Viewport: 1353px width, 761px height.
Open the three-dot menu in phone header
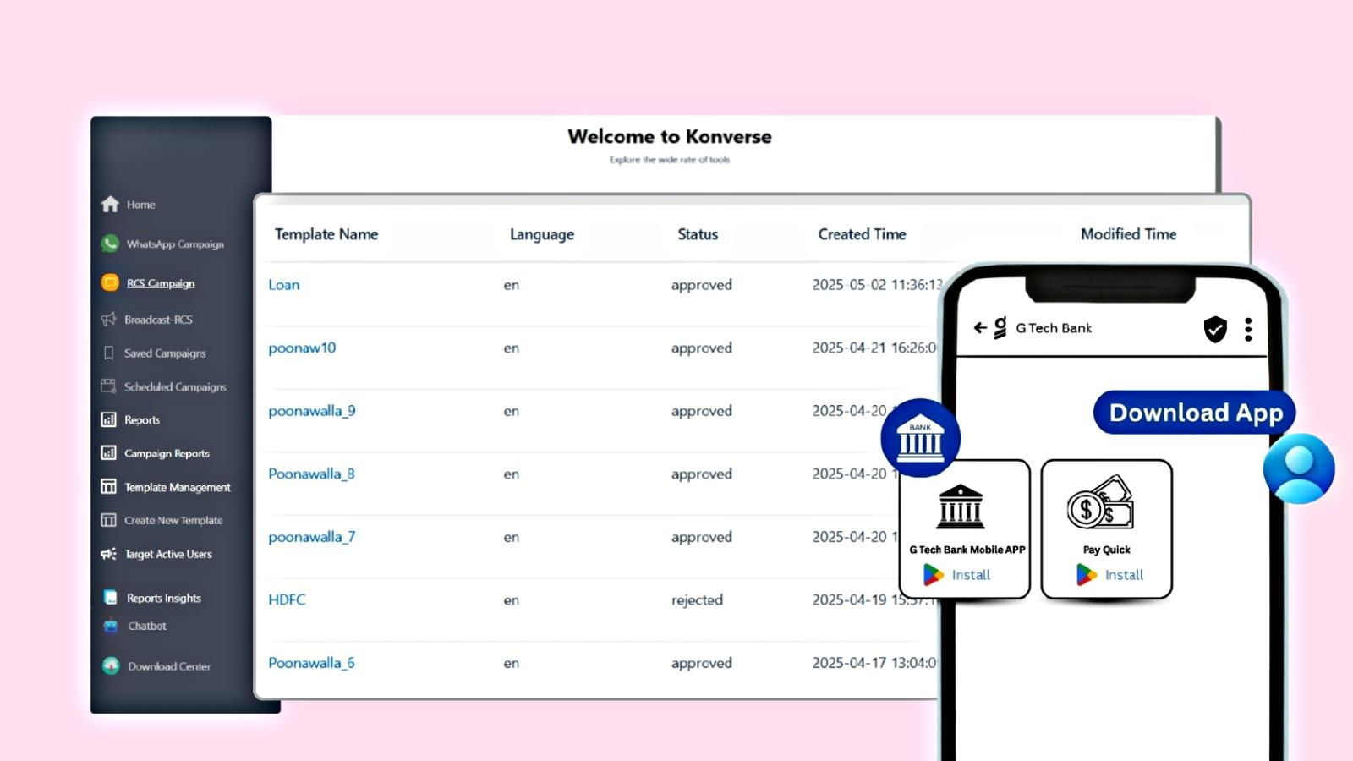1248,329
